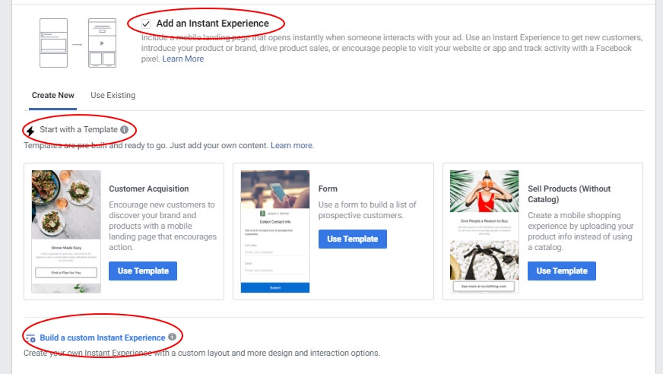
Task: Open Build a custom Instant Experience link
Action: click(x=103, y=338)
